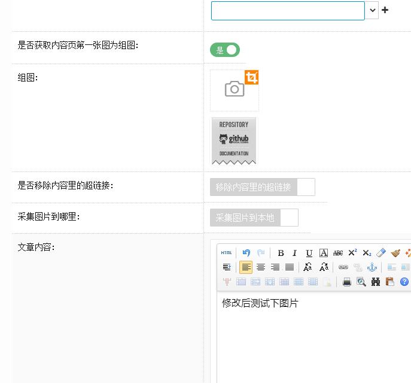Apply bold formatting in editor
Image resolution: width=411 pixels, height=383 pixels.
(x=281, y=253)
